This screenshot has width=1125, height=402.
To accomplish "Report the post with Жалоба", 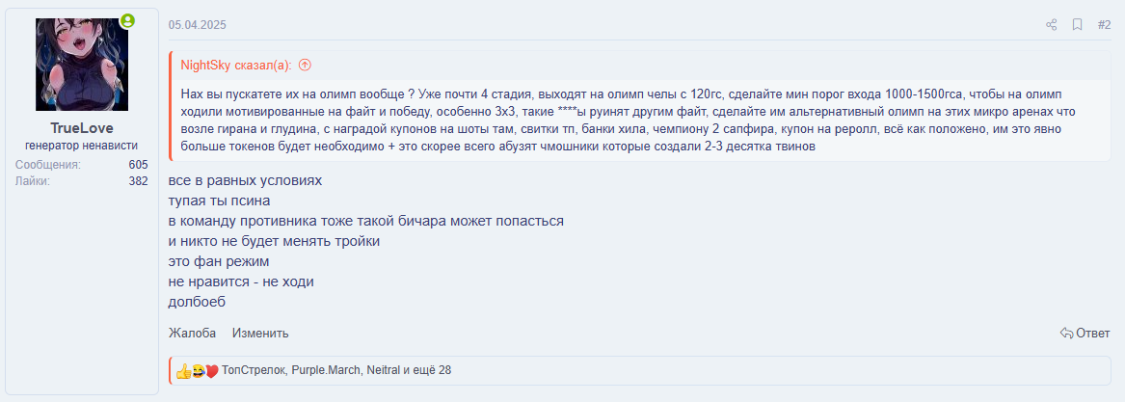I will pos(192,334).
